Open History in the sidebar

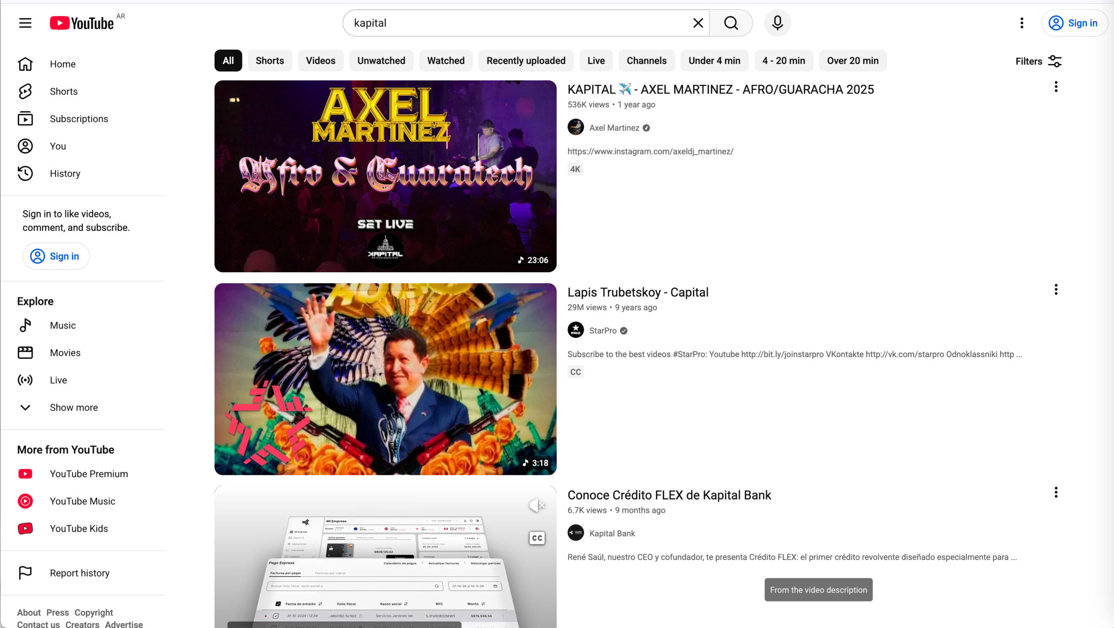[x=65, y=174]
